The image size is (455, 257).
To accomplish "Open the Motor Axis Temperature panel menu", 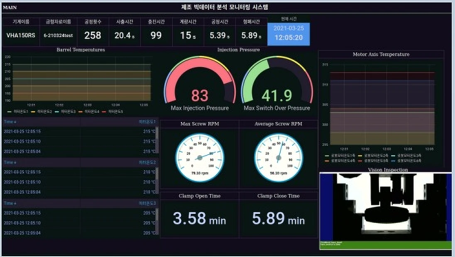I will 381,54.
